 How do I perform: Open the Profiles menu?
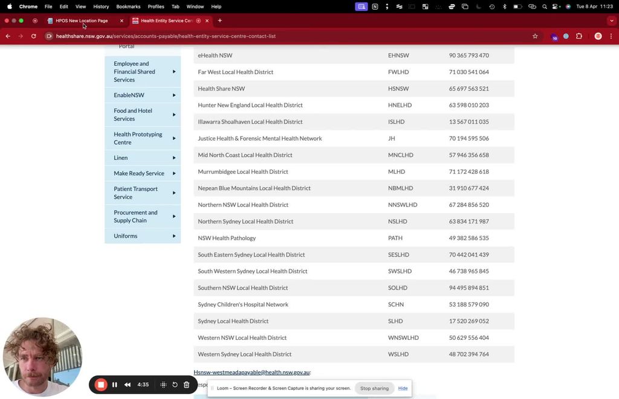[x=156, y=6]
